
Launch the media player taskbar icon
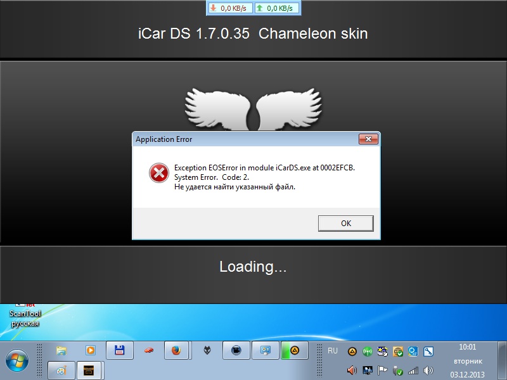pyautogui.click(x=90, y=350)
